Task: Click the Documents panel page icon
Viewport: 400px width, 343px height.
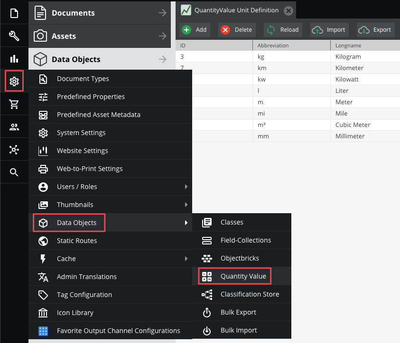Action: pyautogui.click(x=40, y=13)
